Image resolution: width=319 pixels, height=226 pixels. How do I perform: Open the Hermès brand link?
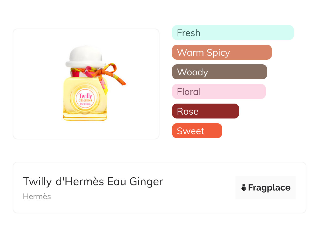coord(37,196)
